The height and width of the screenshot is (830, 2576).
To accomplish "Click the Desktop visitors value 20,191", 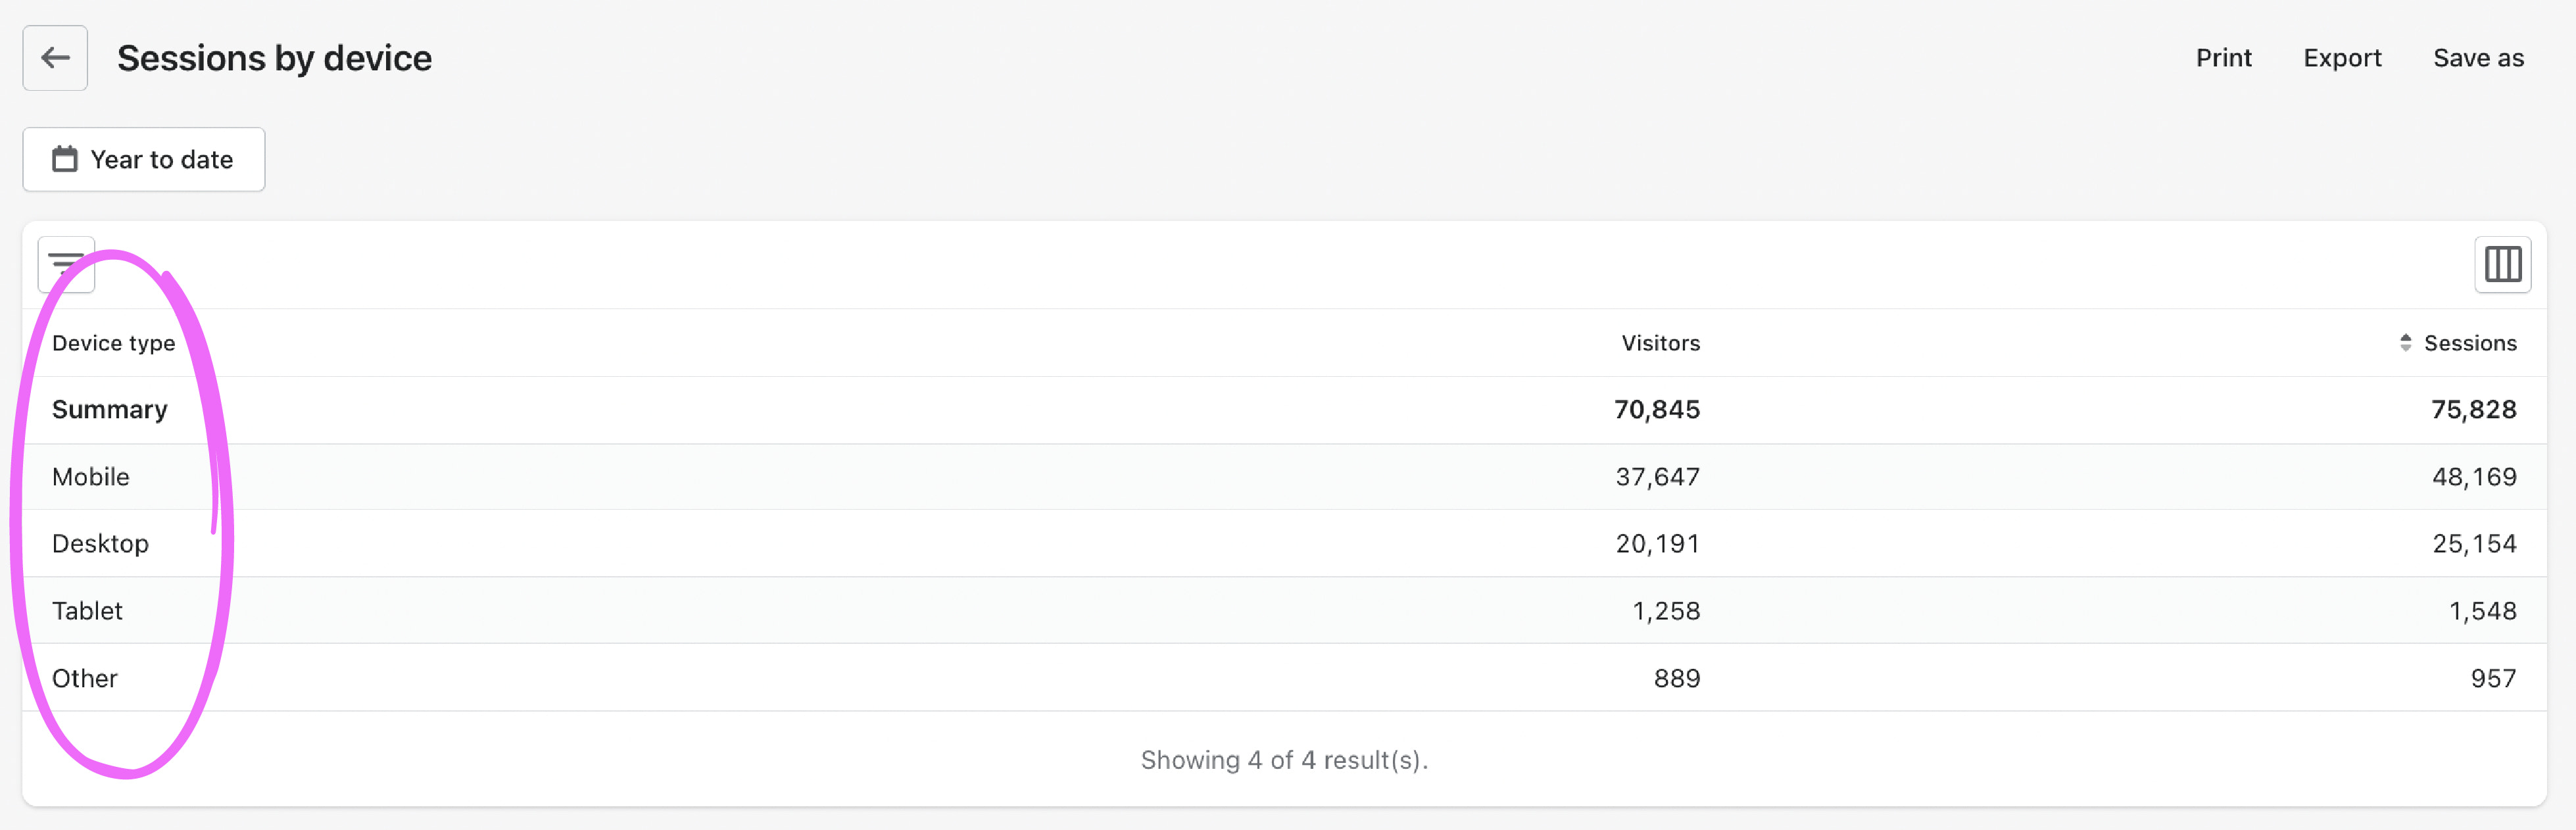I will coord(1657,544).
